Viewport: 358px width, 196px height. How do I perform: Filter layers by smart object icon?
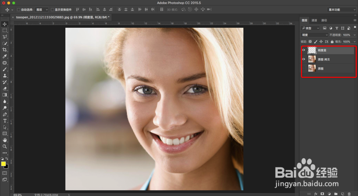349,28
